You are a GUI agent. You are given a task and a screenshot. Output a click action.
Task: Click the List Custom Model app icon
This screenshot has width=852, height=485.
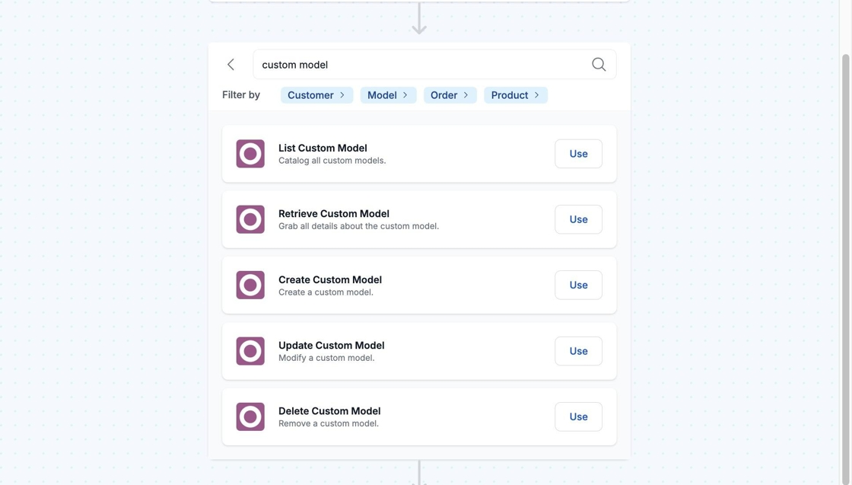[250, 154]
